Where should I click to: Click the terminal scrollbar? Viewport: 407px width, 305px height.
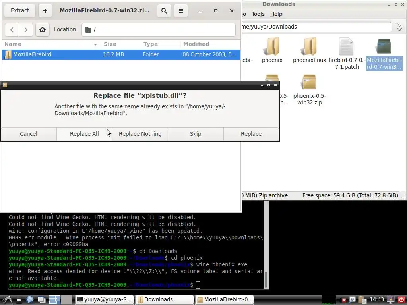click(266, 280)
